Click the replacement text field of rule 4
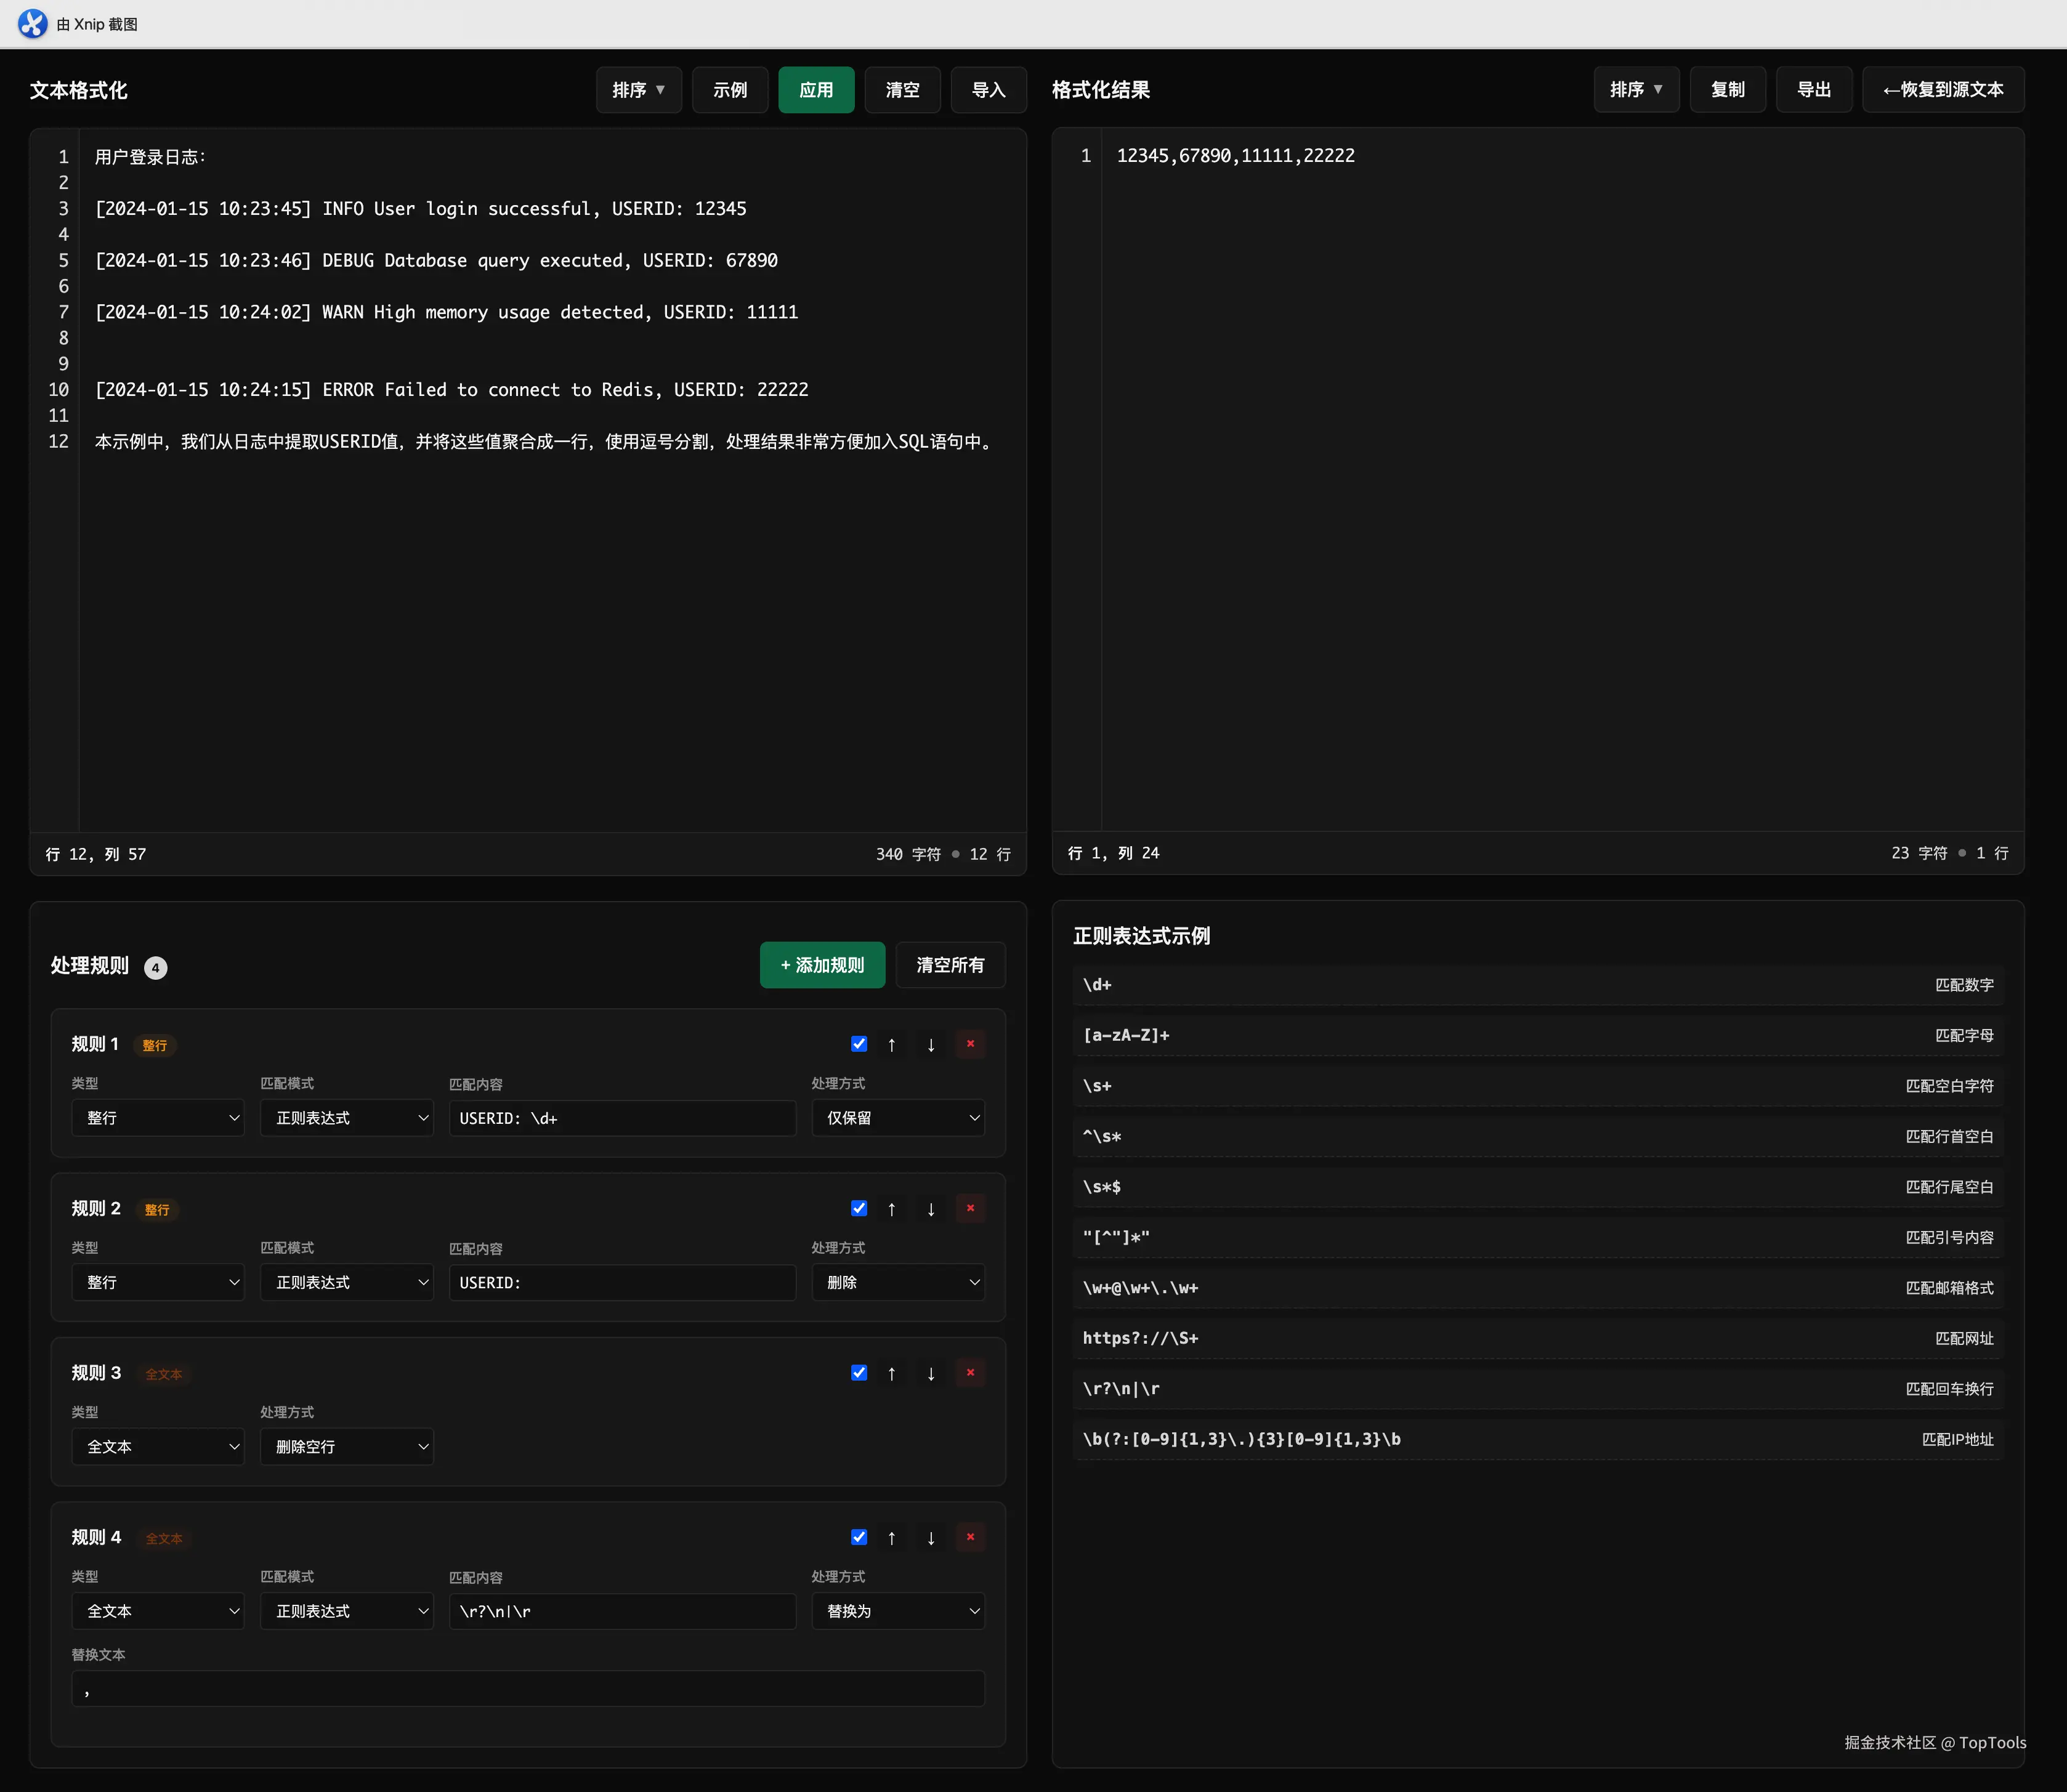This screenshot has width=2067, height=1792. click(x=527, y=1688)
